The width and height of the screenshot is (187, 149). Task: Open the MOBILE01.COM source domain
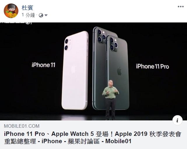[22, 126]
